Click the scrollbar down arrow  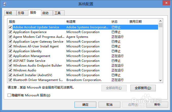(x=160, y=80)
